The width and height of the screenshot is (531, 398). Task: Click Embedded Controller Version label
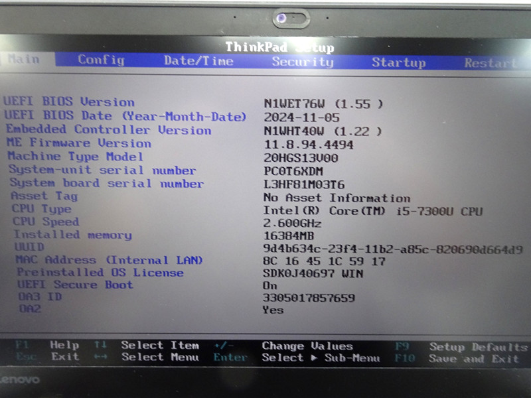coord(108,129)
